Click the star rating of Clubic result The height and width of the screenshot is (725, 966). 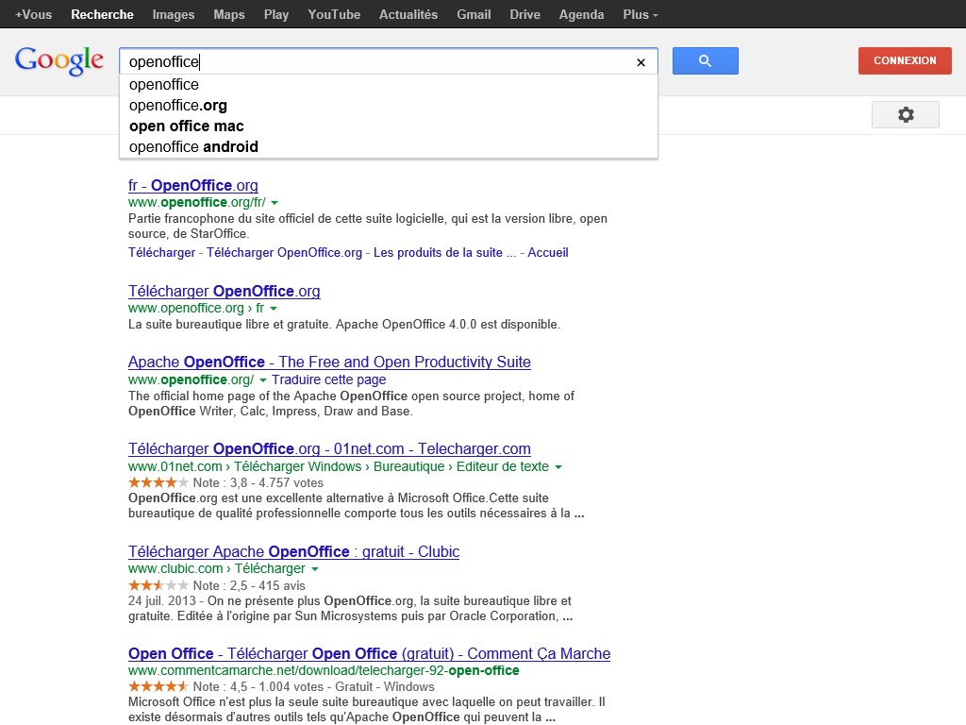[x=158, y=585]
